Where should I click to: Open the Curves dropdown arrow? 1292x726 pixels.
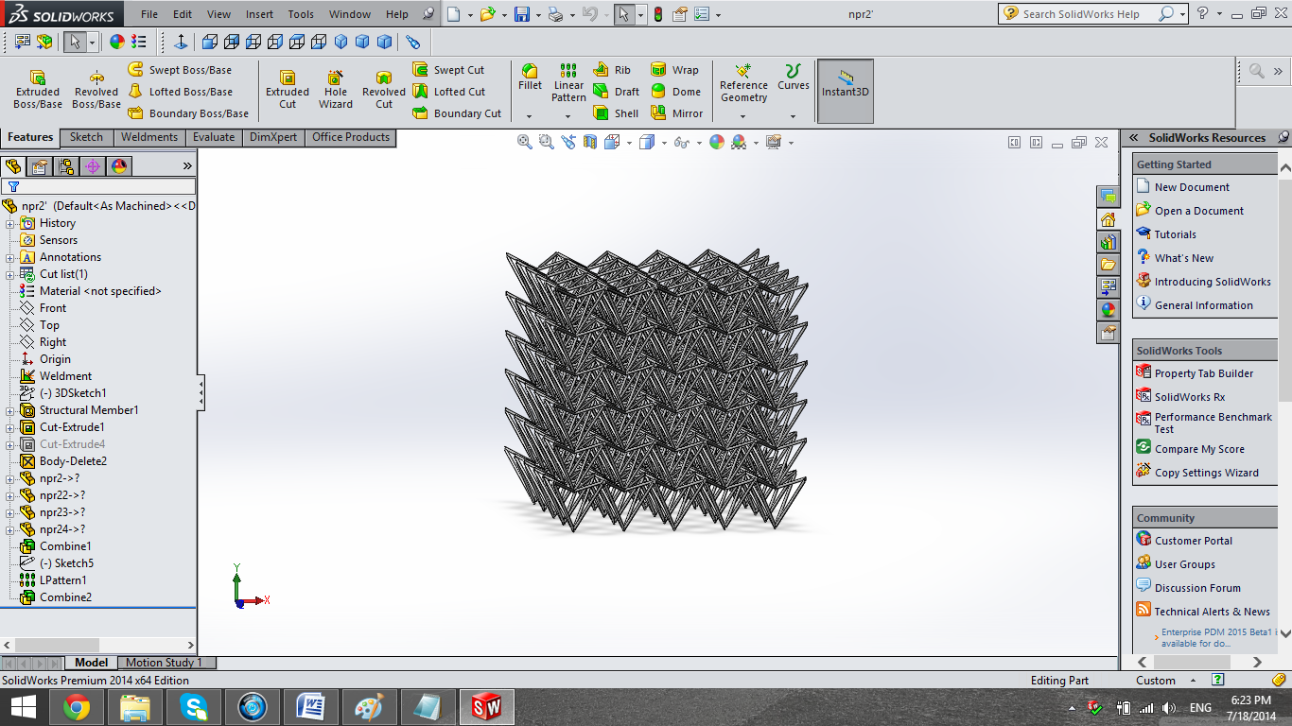[793, 116]
